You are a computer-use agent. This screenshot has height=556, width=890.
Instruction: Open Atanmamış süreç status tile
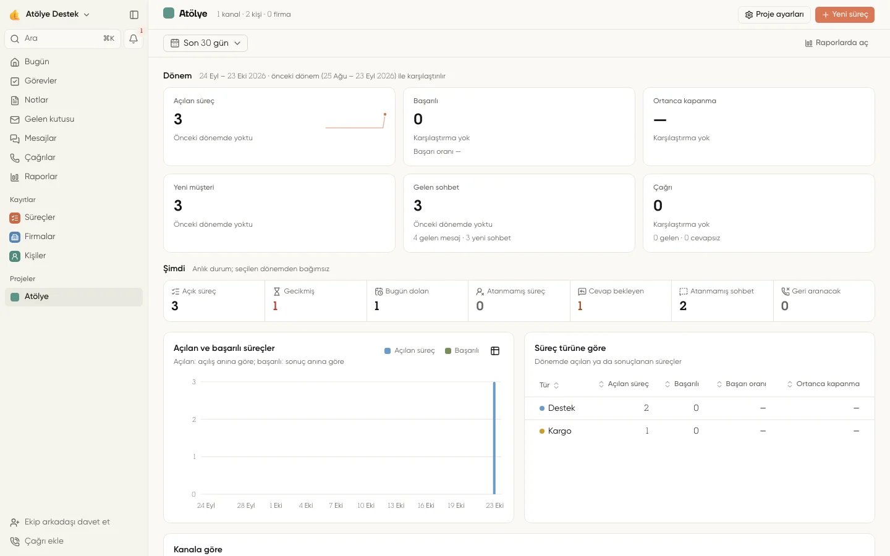pos(519,301)
